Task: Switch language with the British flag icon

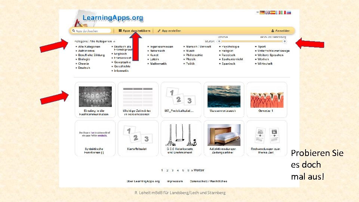Action: [267, 13]
